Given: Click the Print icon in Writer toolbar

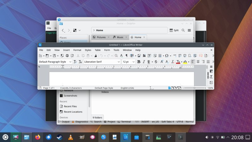Looking at the screenshot, I should click(x=67, y=56).
